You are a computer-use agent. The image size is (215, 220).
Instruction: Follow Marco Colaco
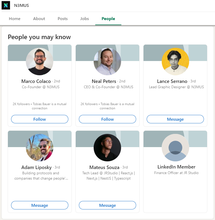pos(40,119)
